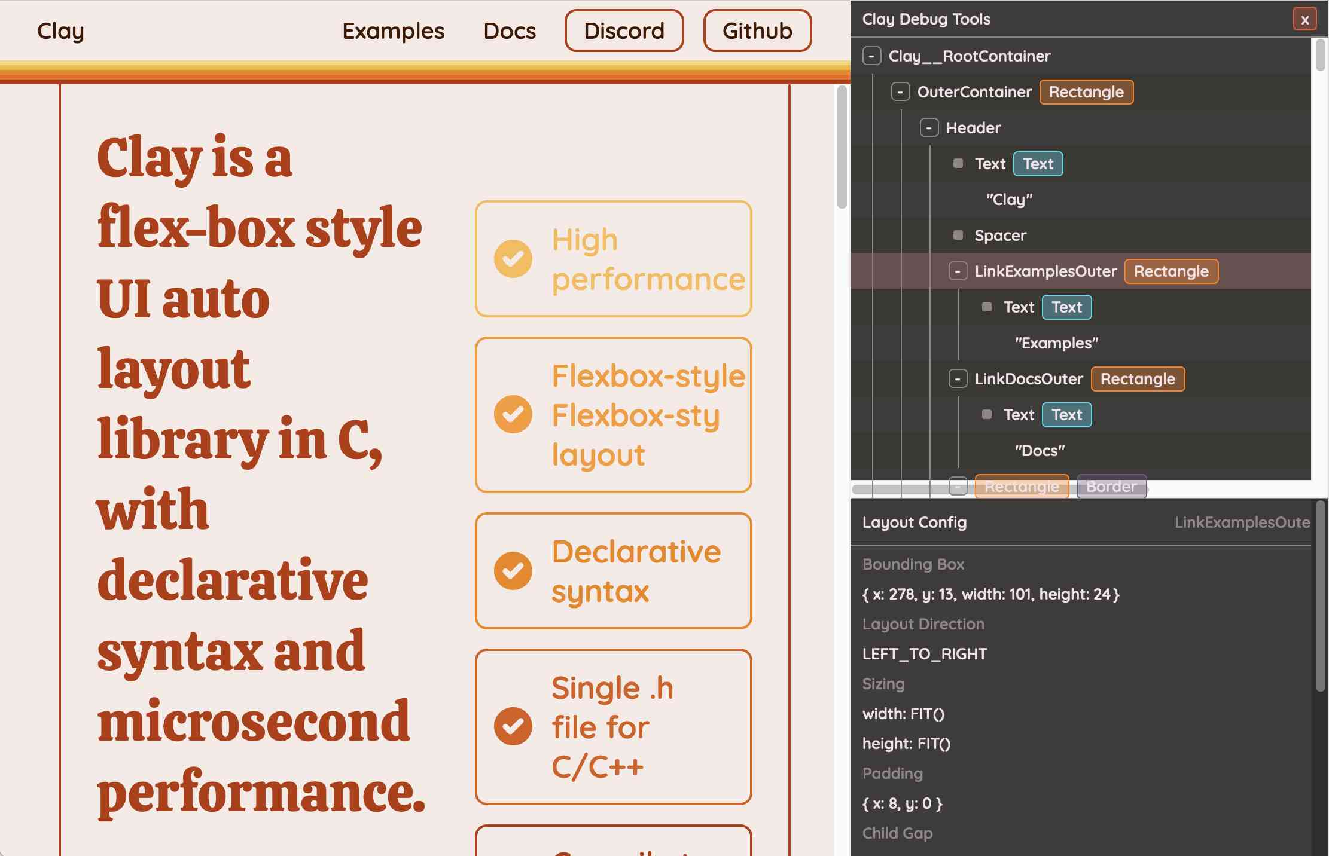Open the Examples navigation link
The width and height of the screenshot is (1329, 856).
coord(392,30)
